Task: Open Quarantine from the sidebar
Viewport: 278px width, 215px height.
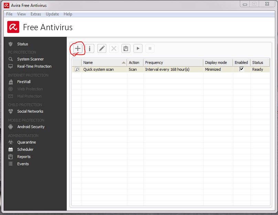Action: click(x=26, y=142)
